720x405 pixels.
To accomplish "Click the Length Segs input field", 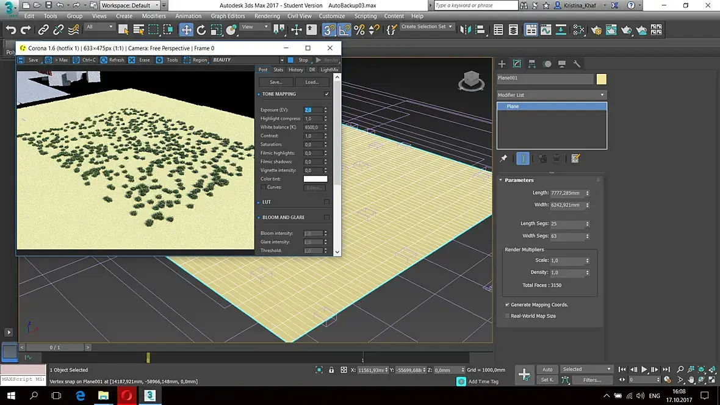I will coord(567,224).
